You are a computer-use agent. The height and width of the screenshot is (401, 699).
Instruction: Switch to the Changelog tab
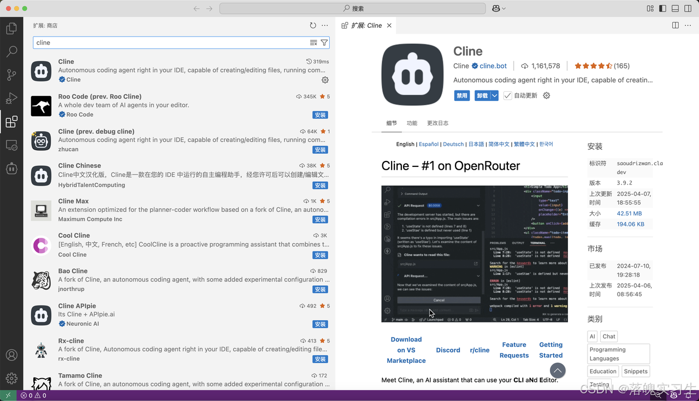pos(437,123)
